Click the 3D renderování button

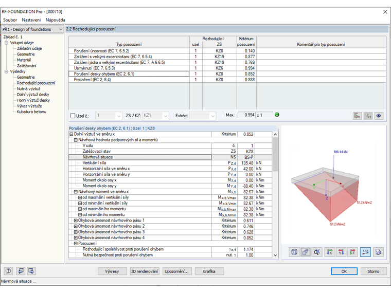point(145,271)
